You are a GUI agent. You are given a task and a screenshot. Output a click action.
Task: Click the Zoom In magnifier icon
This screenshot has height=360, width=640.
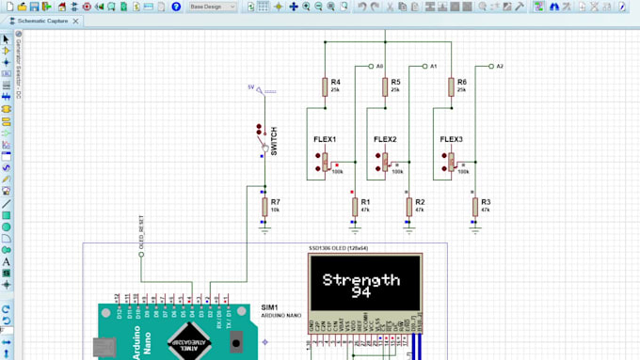tap(306, 7)
